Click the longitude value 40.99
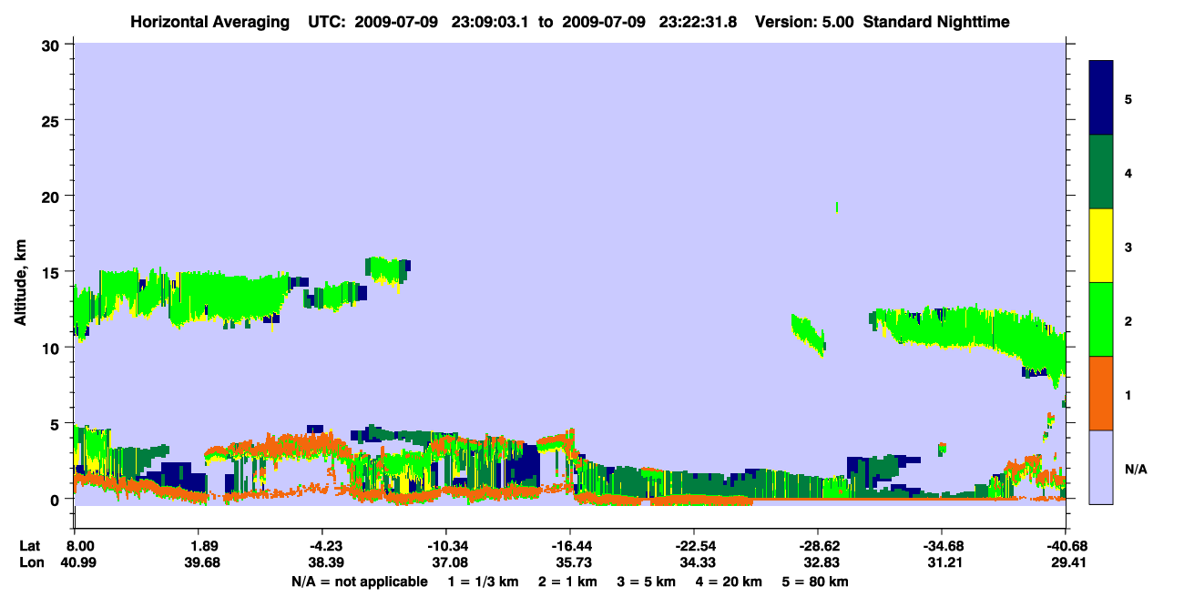The image size is (1184, 607). pyautogui.click(x=81, y=562)
